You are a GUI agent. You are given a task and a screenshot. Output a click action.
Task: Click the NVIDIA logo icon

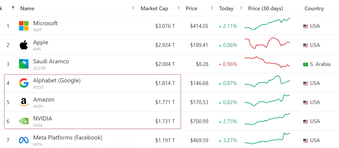click(x=24, y=121)
